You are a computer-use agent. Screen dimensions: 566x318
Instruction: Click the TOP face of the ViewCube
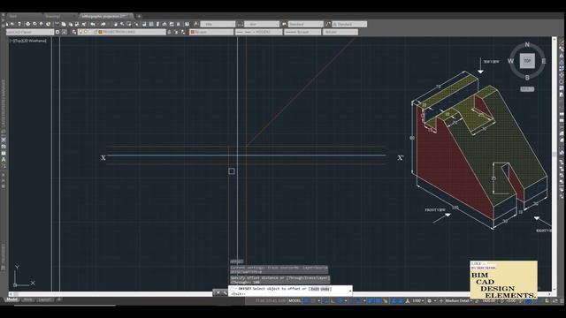tap(527, 61)
